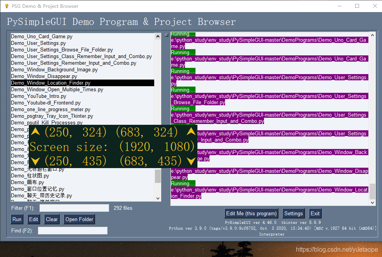
Task: Click PySimpleGUI ver 4.46.0 text
Action: click(250, 222)
